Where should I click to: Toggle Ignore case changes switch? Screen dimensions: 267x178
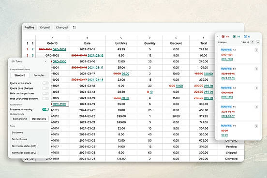tap(45, 88)
